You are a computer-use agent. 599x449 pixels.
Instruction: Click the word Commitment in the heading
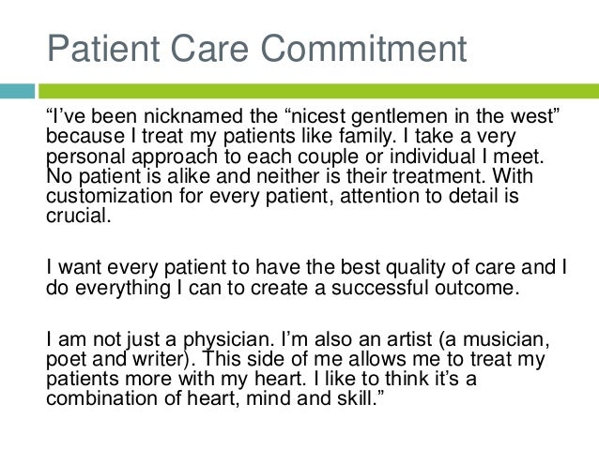363,49
